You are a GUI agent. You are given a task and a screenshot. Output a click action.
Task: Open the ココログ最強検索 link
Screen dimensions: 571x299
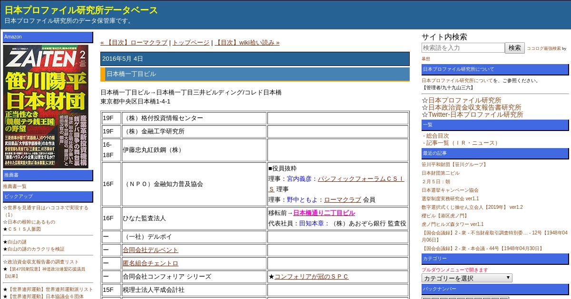[543, 48]
